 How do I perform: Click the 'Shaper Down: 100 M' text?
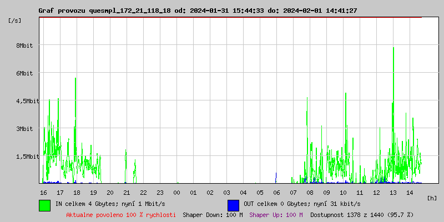pos(213,214)
